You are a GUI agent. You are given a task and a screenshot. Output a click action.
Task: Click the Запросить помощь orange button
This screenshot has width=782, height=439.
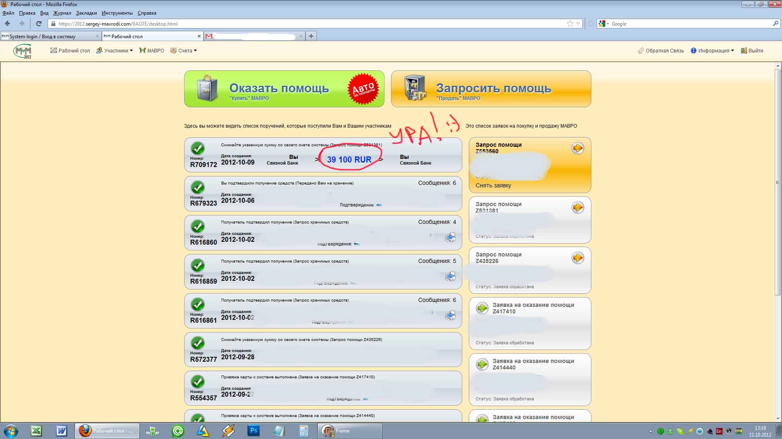[x=491, y=89]
